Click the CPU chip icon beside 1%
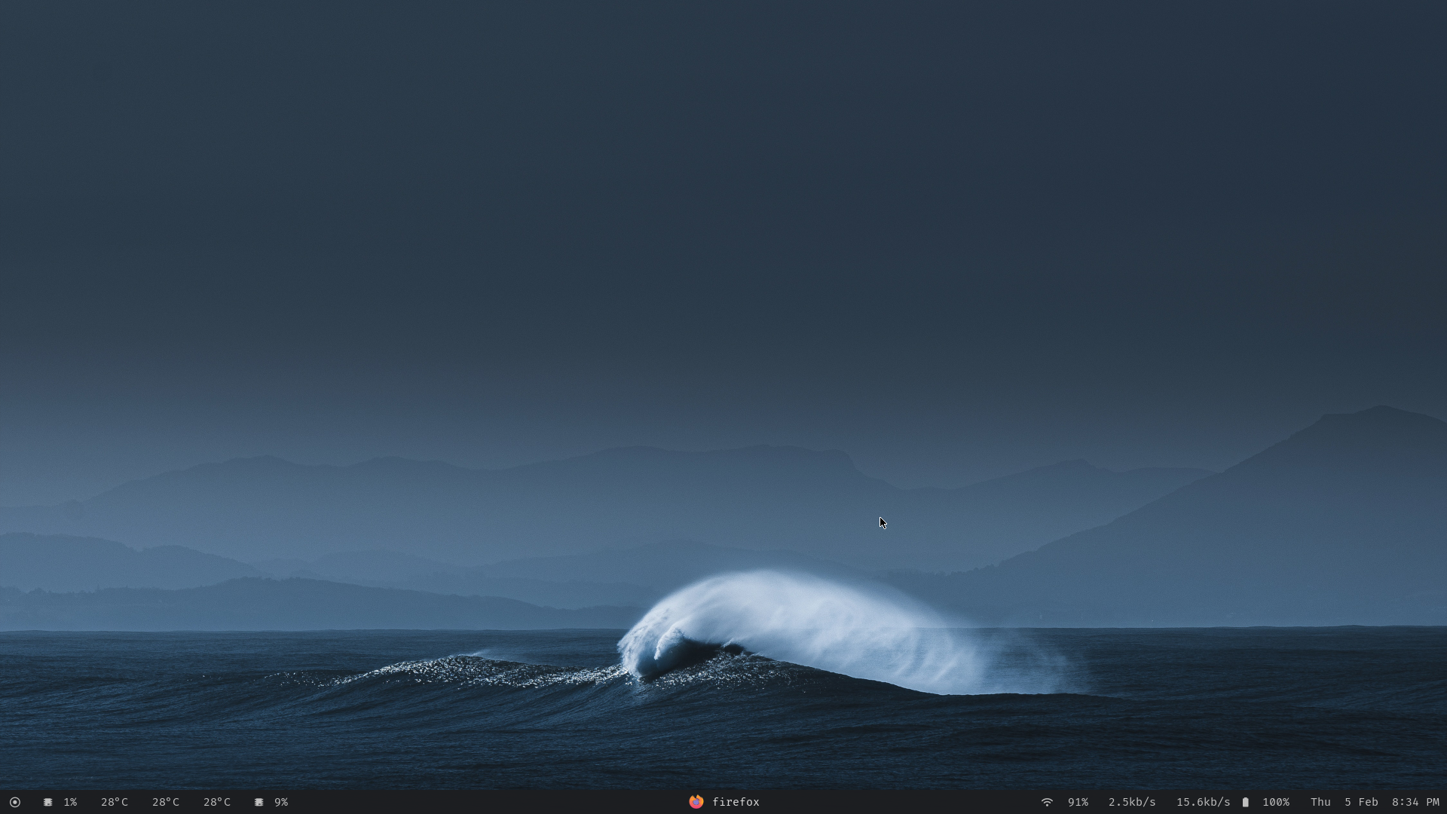Screen dimensions: 1447x814 click(x=47, y=802)
